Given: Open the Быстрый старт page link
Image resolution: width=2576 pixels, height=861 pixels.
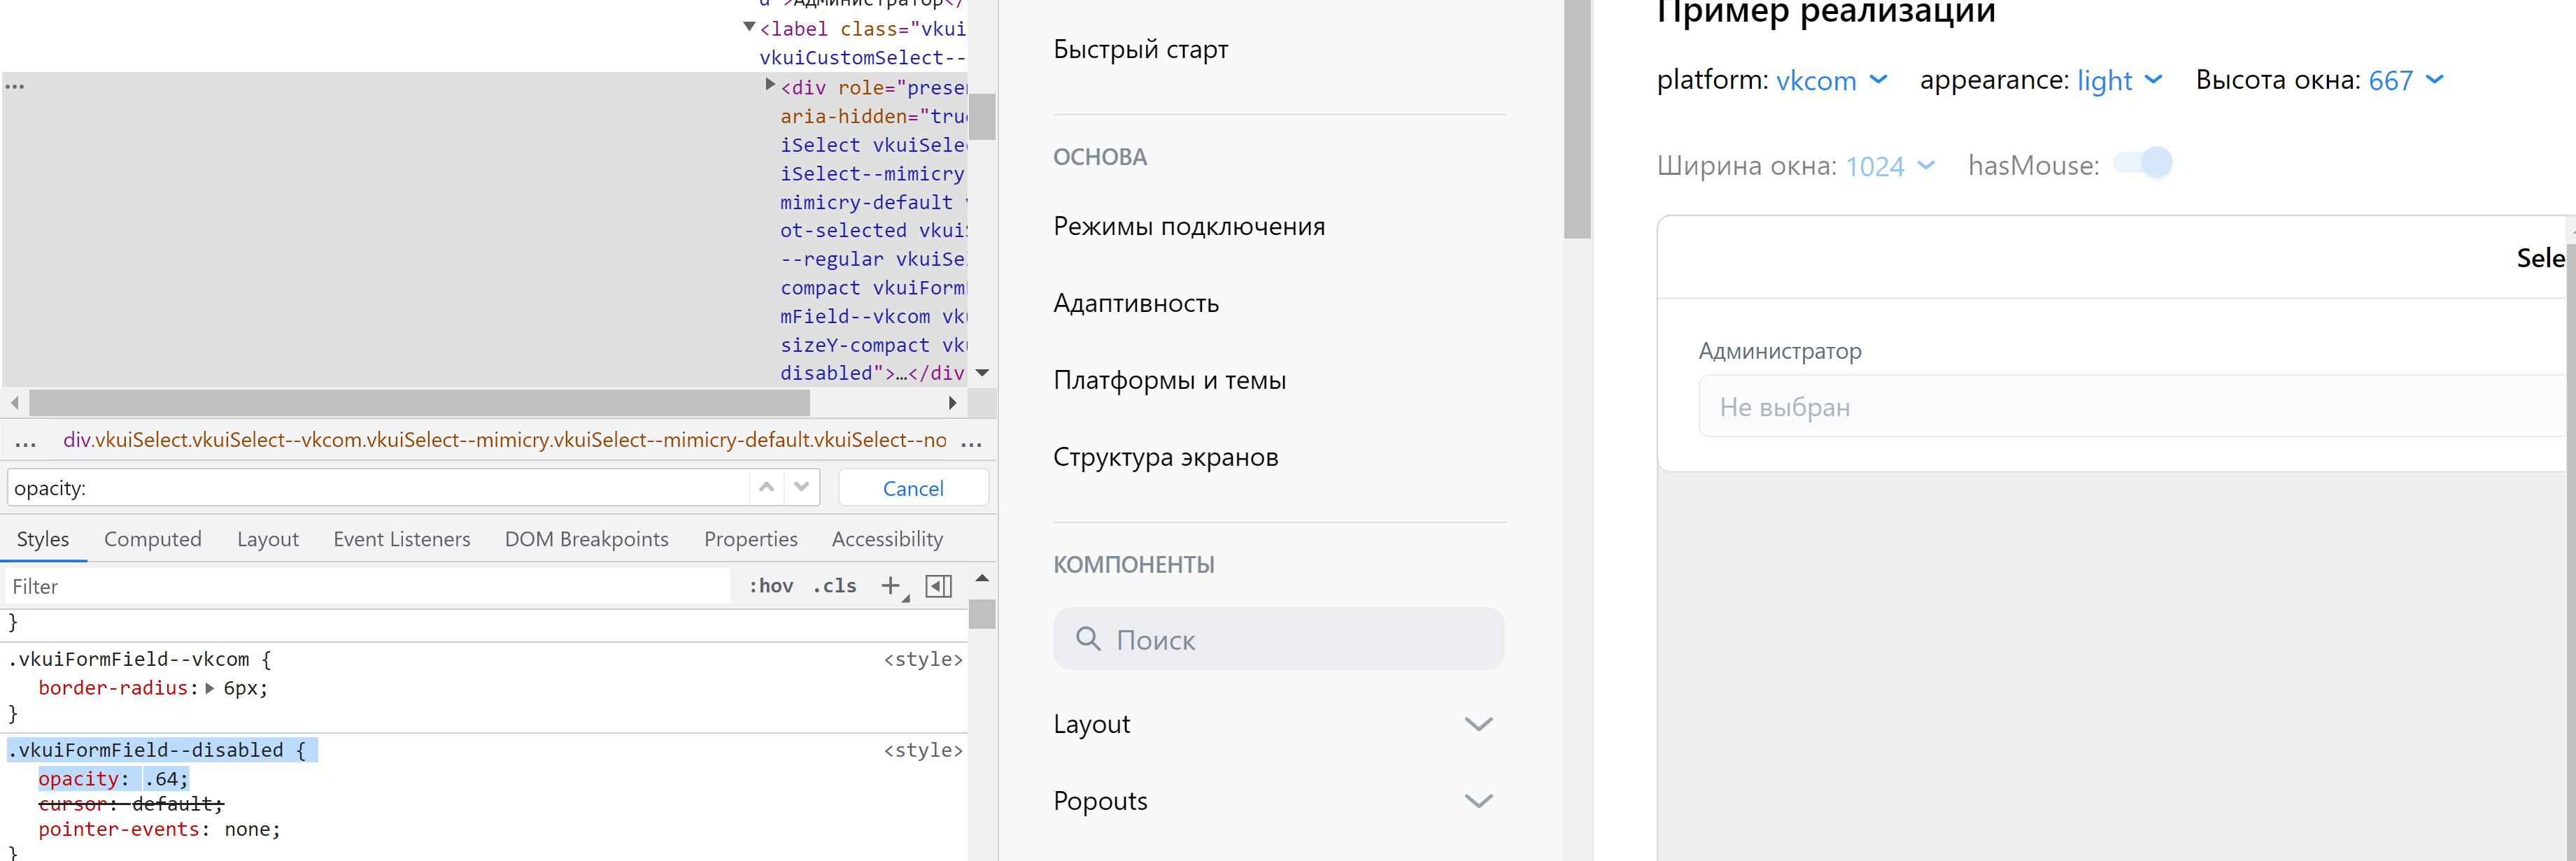Looking at the screenshot, I should pyautogui.click(x=1140, y=49).
